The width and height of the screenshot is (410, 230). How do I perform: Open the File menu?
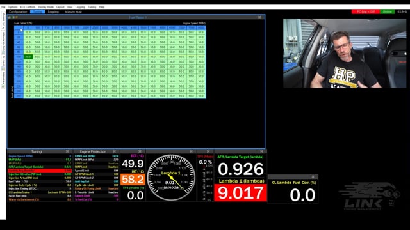coord(3,7)
